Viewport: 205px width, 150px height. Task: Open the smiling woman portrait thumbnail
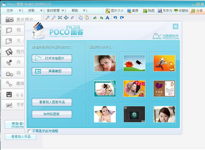pyautogui.click(x=164, y=114)
